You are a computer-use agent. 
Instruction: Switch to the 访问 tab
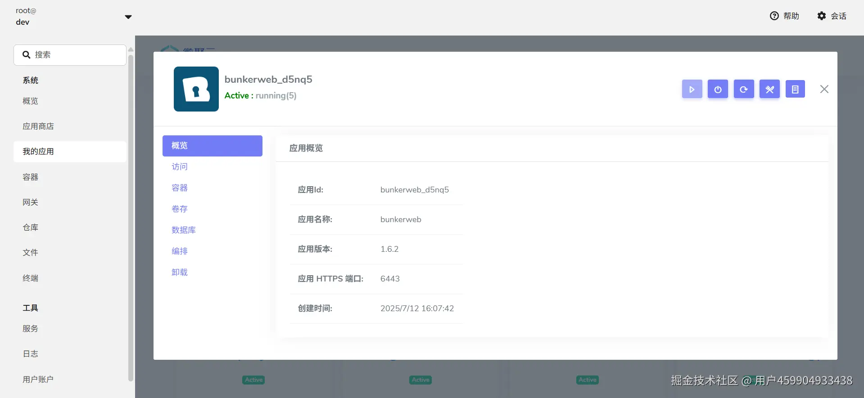coord(213,167)
